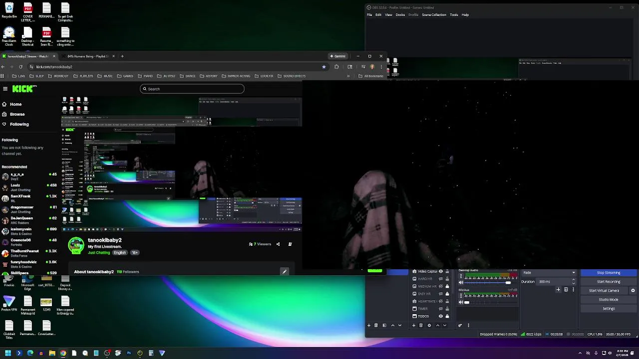Click Start Virtual Camera
This screenshot has height=359, width=639.
coord(604,291)
